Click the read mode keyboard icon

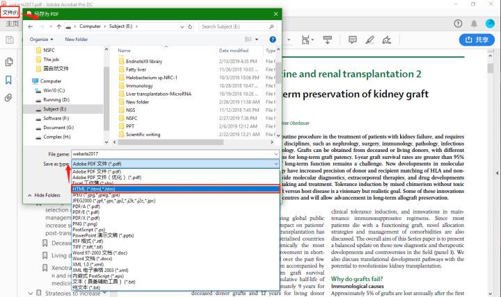point(328,40)
